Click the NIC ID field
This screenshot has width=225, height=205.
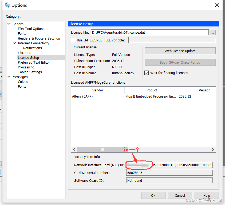point(169,165)
